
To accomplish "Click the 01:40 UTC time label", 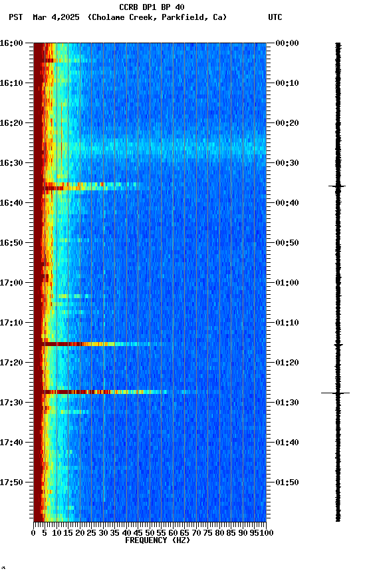I will (x=287, y=443).
